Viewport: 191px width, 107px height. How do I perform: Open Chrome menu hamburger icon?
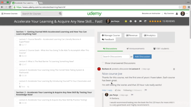pyautogui.click(x=189, y=7)
